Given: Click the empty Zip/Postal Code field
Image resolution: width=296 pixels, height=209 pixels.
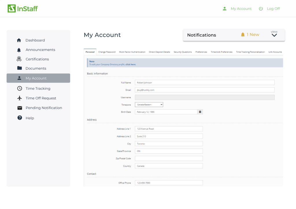Looking at the screenshot, I should click(x=169, y=158).
